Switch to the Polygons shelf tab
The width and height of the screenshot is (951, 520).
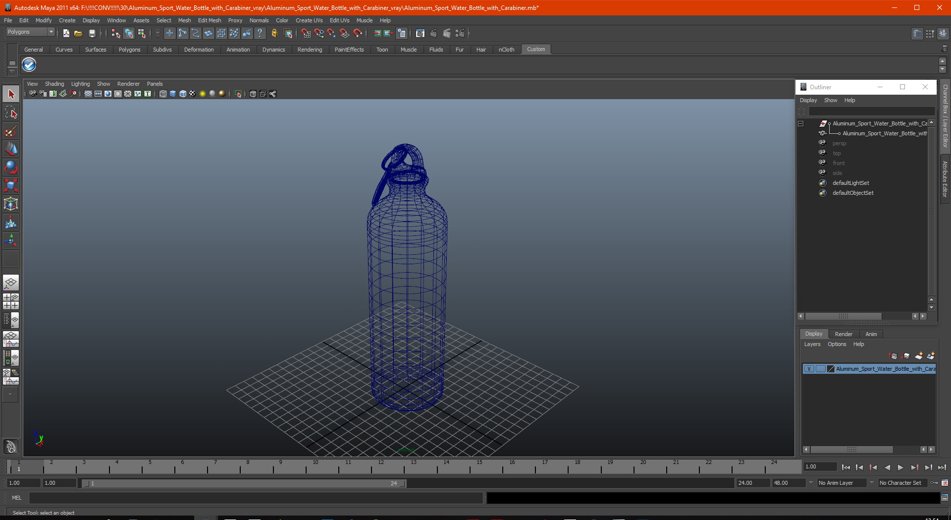[x=129, y=50]
